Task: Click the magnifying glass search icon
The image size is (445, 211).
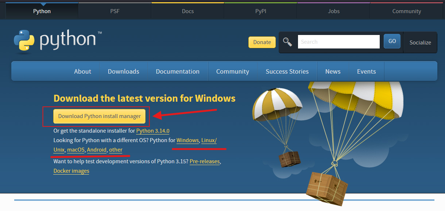Action: 287,42
